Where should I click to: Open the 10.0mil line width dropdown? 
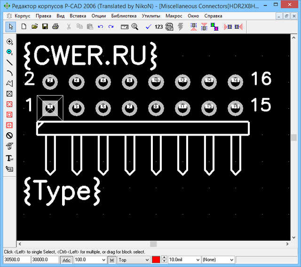pos(197,259)
